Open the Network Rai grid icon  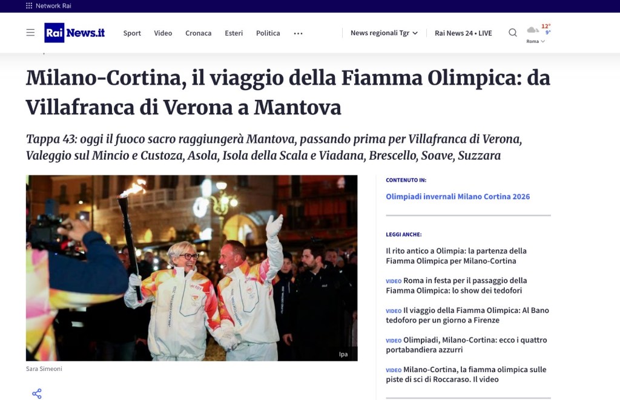tap(29, 5)
